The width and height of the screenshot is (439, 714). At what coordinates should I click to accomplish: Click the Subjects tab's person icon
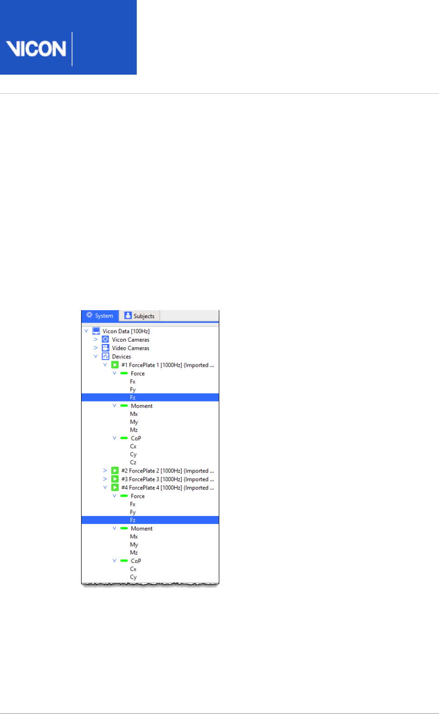[128, 316]
